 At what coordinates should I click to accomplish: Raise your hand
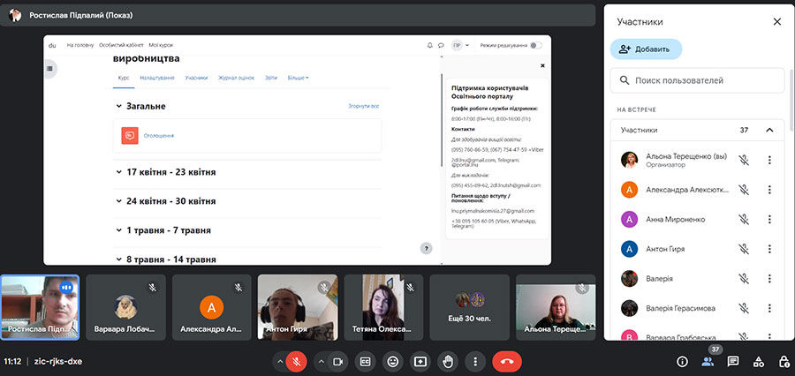[448, 362]
